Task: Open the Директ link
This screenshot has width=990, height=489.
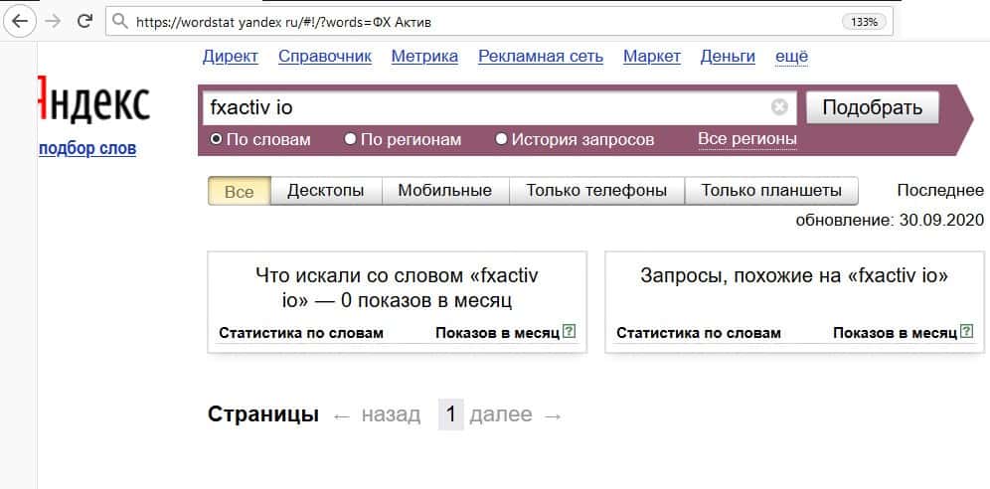Action: [231, 57]
